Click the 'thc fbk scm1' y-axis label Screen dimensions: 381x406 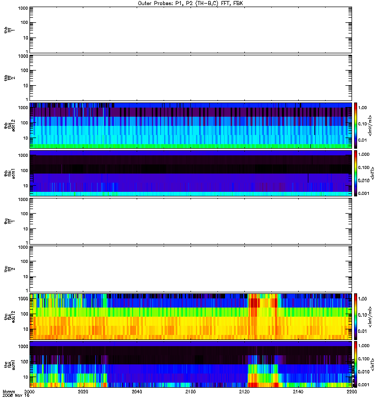point(9,364)
